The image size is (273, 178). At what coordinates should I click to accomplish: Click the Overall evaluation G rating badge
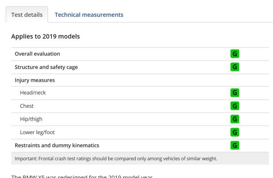234,54
